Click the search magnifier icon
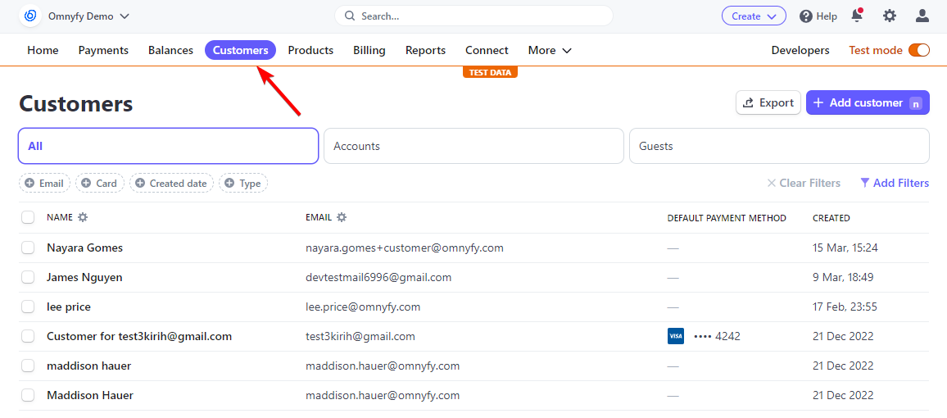Screen dimensions: 947x418 (350, 16)
